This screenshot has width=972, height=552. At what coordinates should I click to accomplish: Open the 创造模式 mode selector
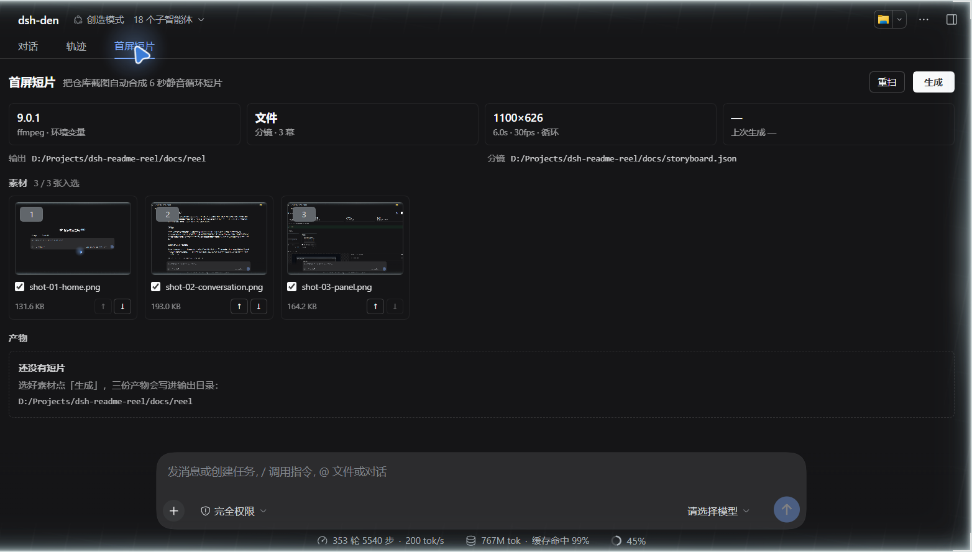point(99,20)
